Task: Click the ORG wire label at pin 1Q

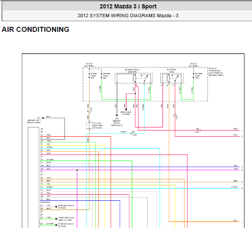Action: point(49,178)
